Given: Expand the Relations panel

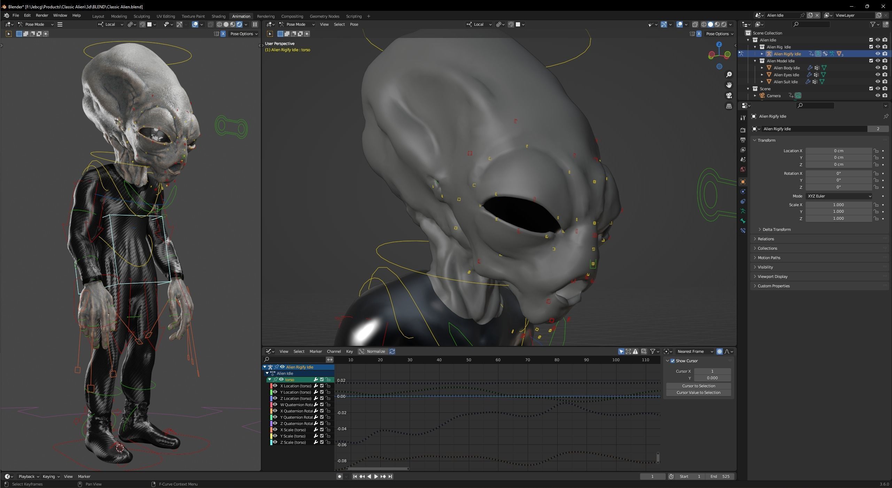Looking at the screenshot, I should [x=766, y=239].
